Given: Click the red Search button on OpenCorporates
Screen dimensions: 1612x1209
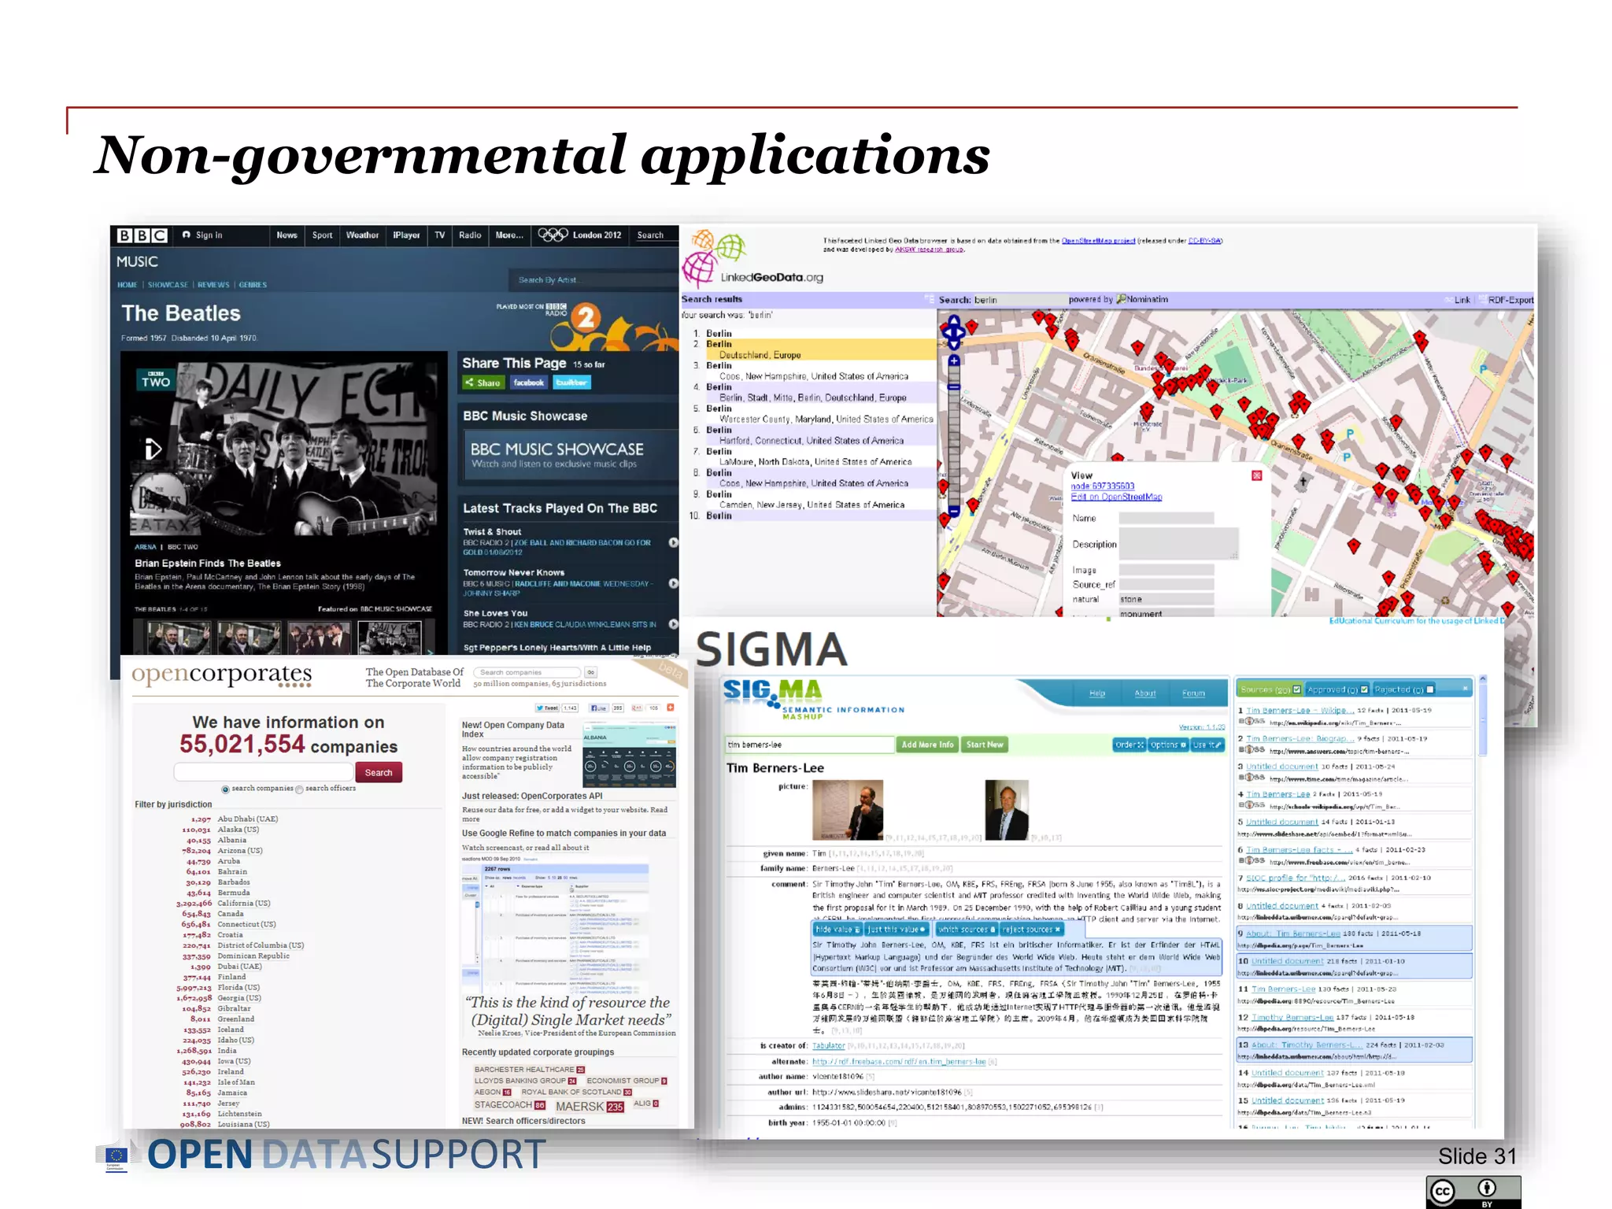Looking at the screenshot, I should [379, 772].
